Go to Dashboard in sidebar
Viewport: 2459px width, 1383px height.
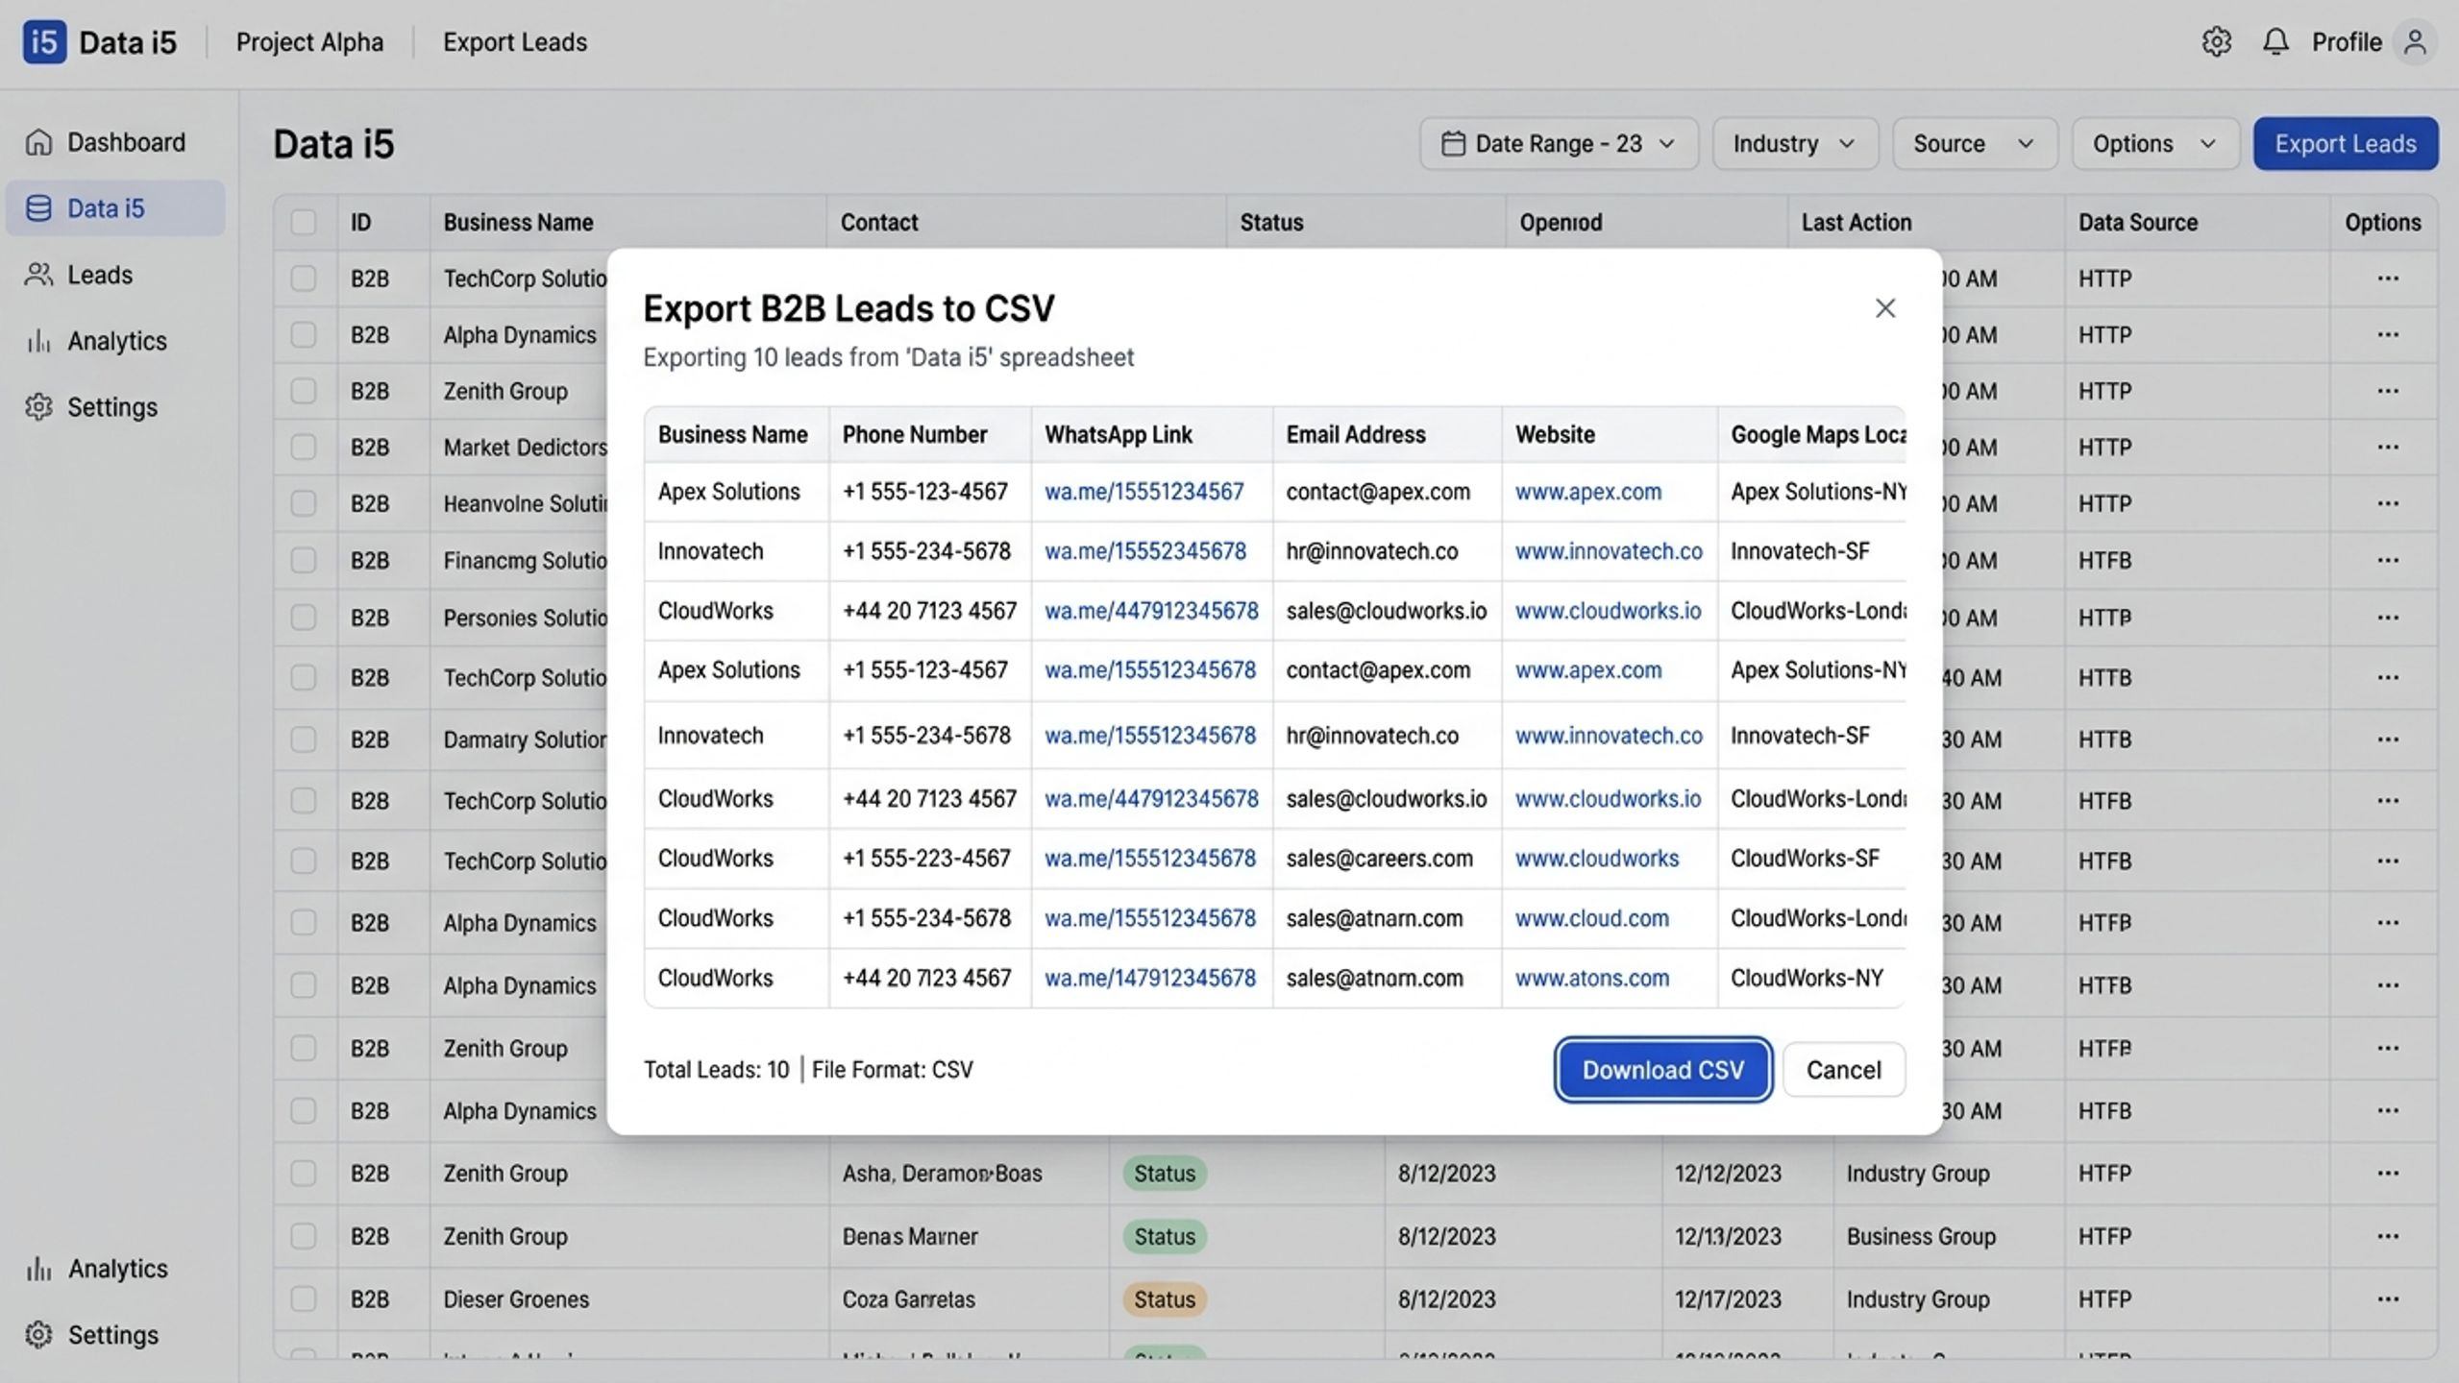click(x=115, y=142)
